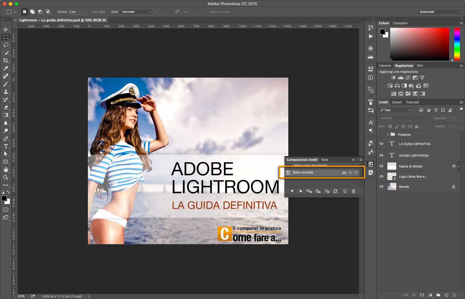Viewport: 465px width, 299px height.
Task: Open the Essenziali workspace dropdown
Action: 440,12
